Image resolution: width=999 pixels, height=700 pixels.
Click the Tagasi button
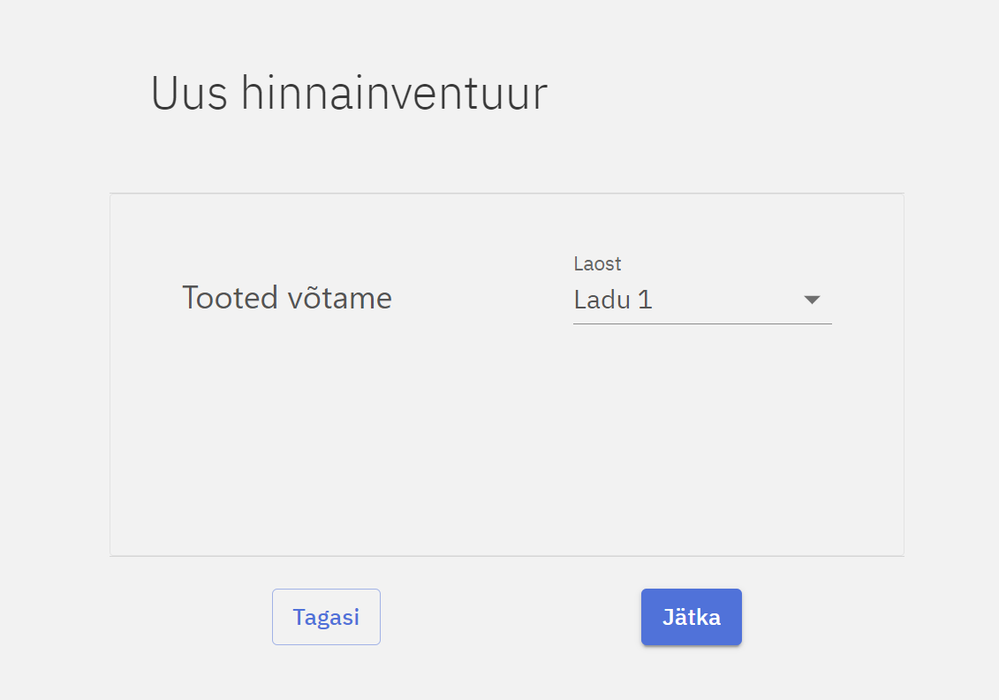click(326, 617)
